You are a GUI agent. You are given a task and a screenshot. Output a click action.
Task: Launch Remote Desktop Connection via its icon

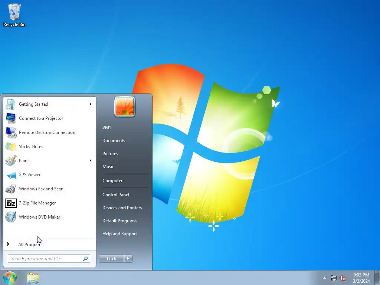(10, 132)
